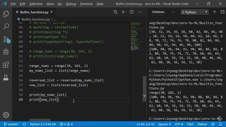Change the CRLF end of line sequence
The image size is (226, 127).
click(x=190, y=124)
